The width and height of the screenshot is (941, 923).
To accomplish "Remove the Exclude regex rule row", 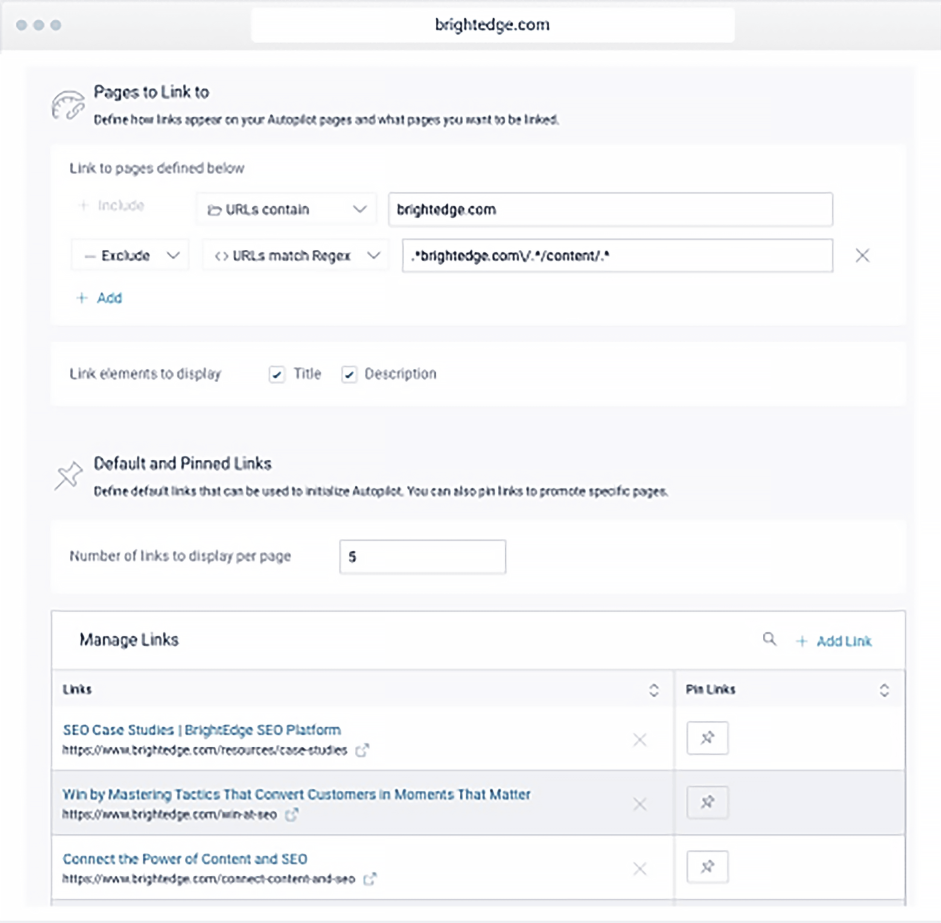I will click(x=862, y=256).
